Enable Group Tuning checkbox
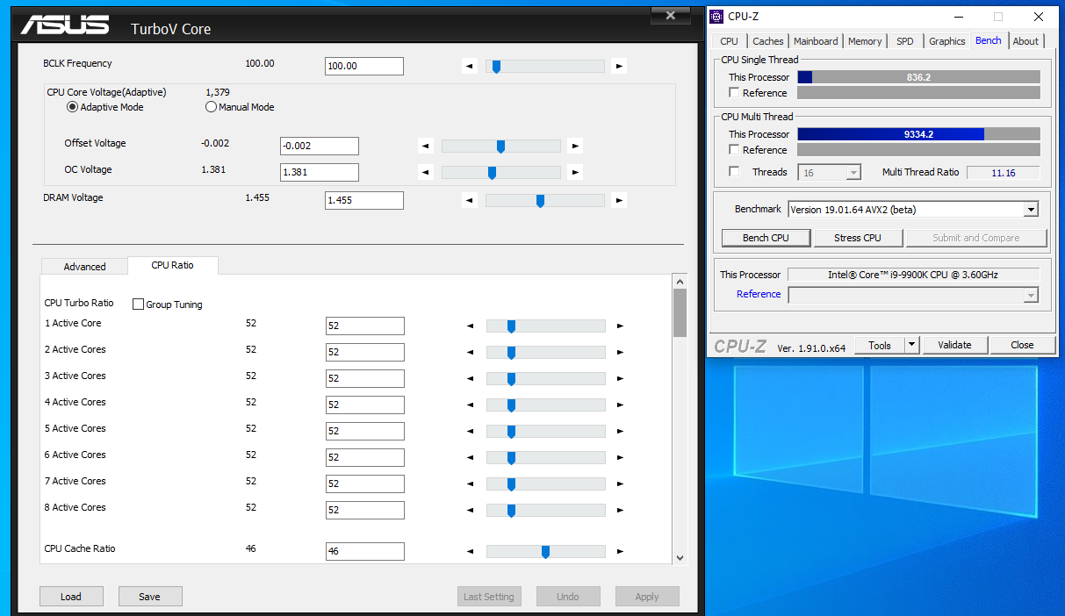 [x=138, y=304]
